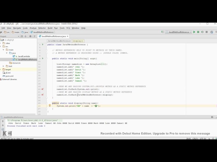The image size is (217, 162).
Task: Click the up arrow in Run console
Action: click(x=3, y=121)
